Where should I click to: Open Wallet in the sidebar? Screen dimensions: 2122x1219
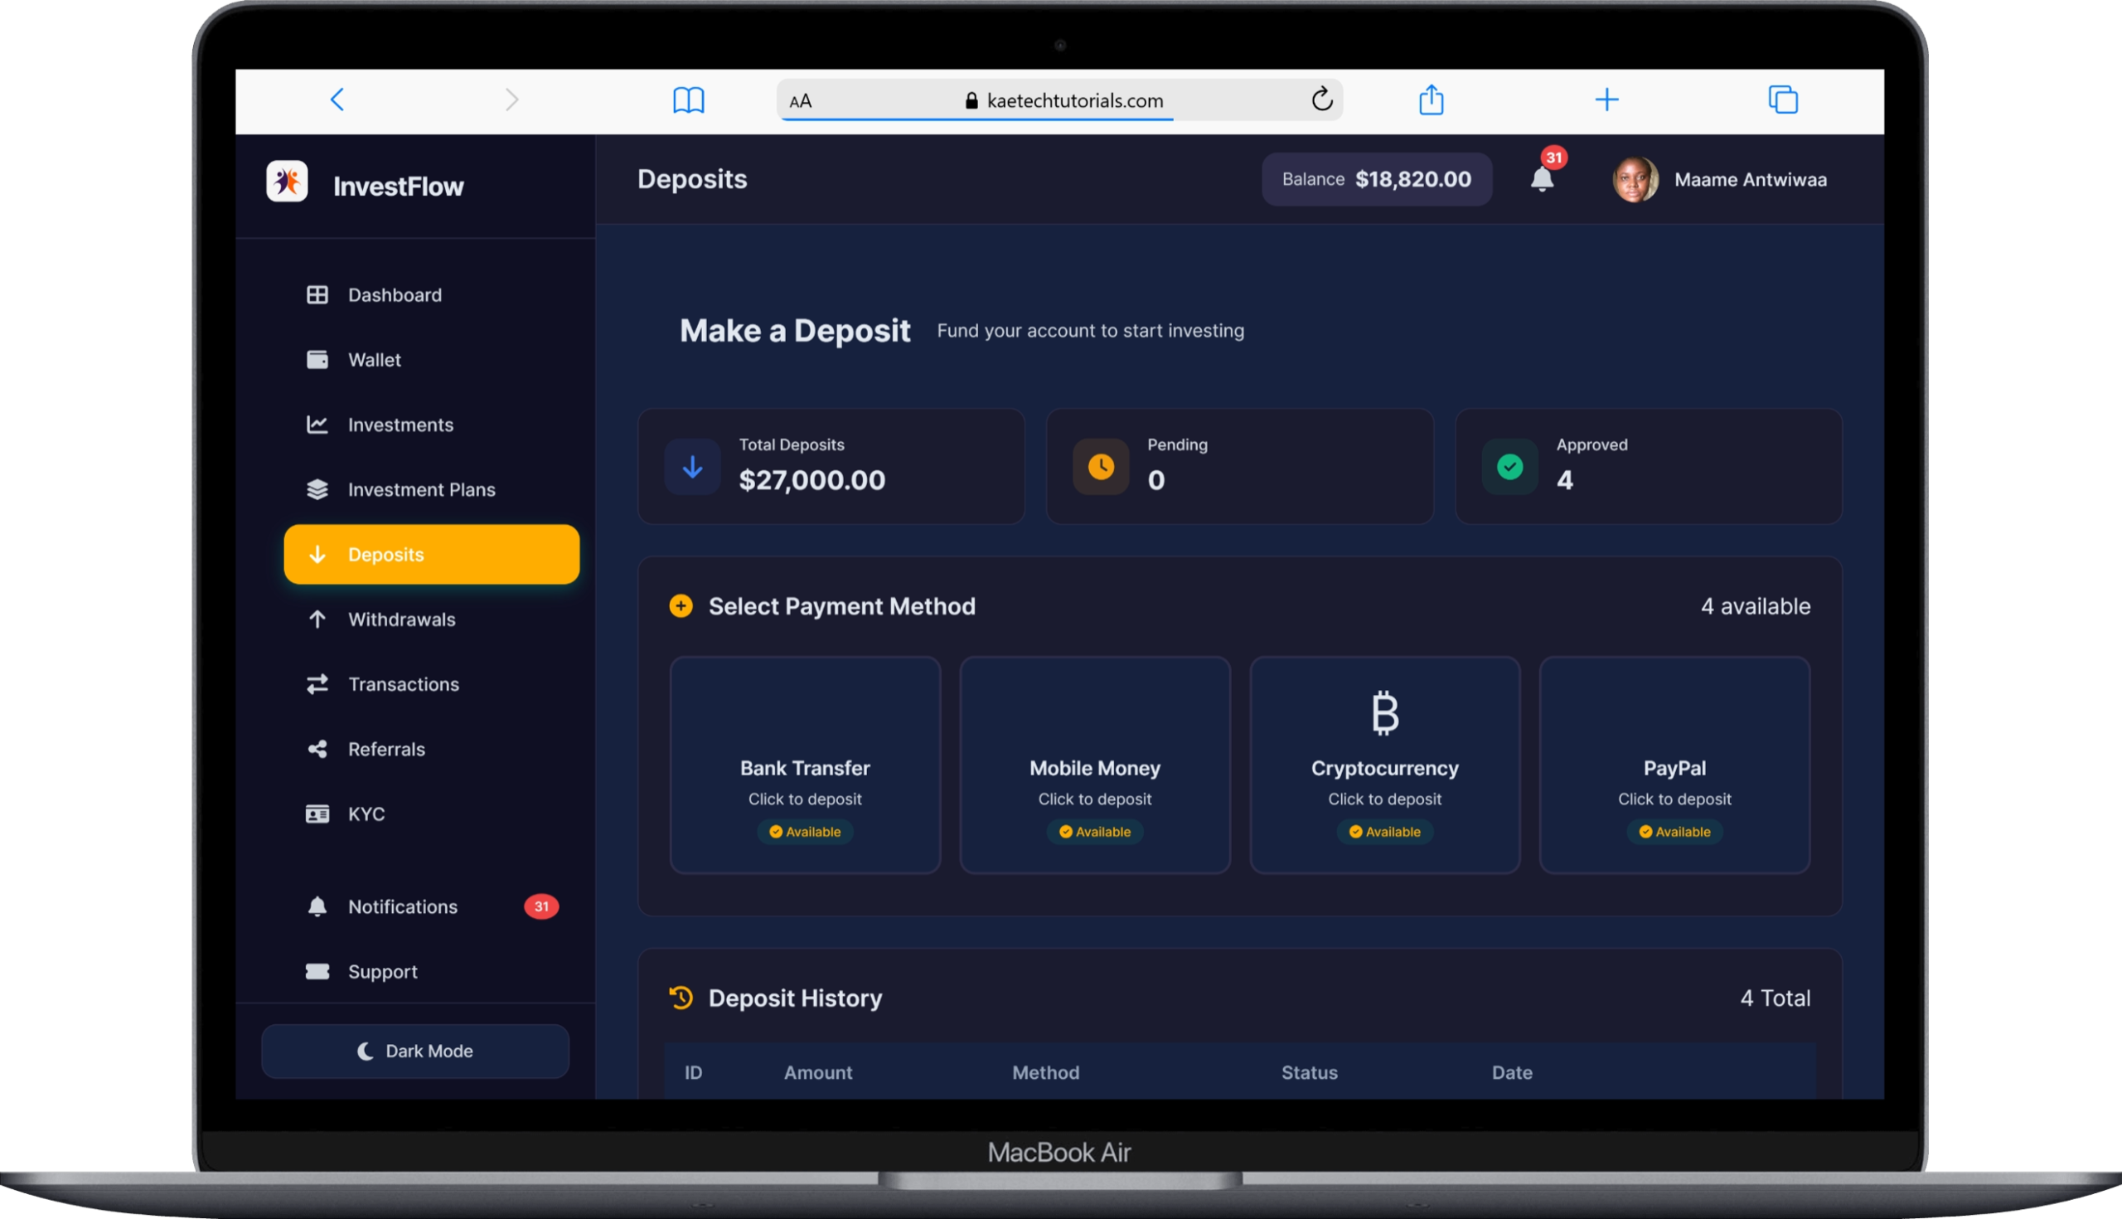click(x=432, y=360)
